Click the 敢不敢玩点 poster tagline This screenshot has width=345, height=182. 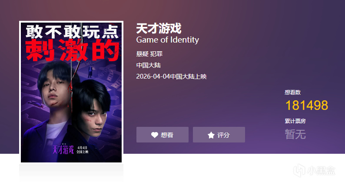pos(72,31)
